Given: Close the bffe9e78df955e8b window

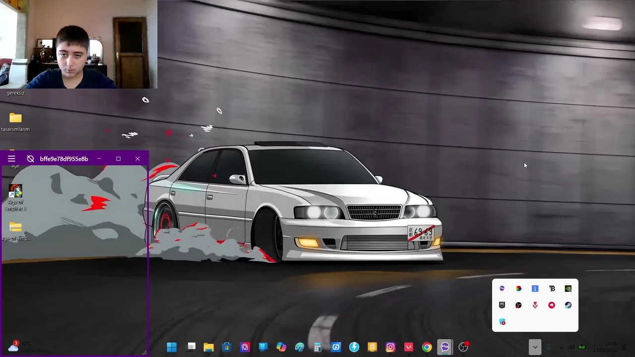Looking at the screenshot, I should coord(137,159).
